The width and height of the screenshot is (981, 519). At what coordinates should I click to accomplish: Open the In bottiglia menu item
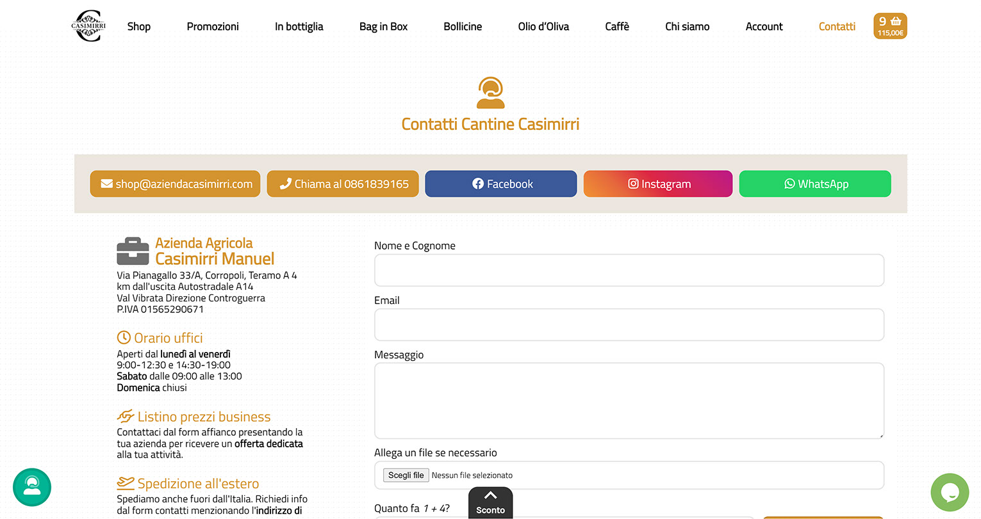click(x=299, y=26)
